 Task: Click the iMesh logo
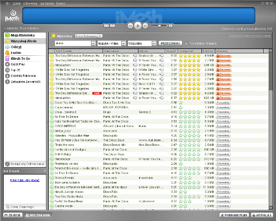click(x=12, y=16)
